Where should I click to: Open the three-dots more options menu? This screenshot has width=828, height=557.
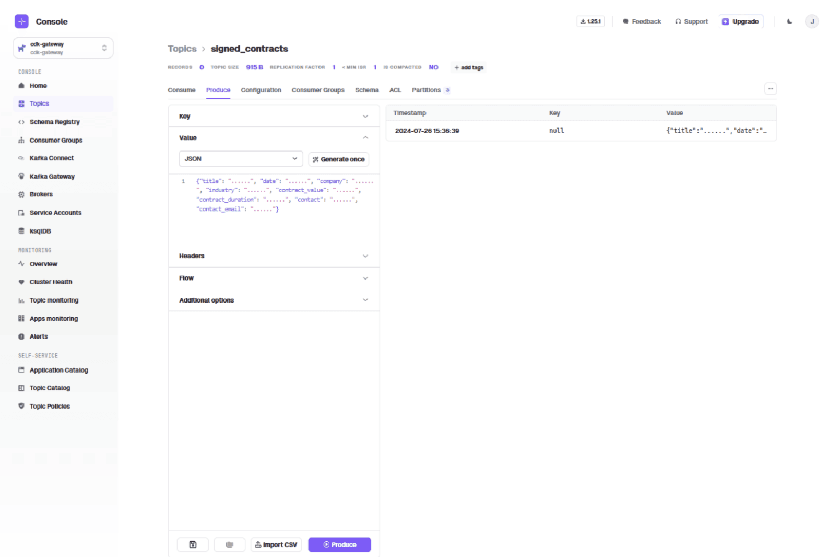tap(770, 89)
